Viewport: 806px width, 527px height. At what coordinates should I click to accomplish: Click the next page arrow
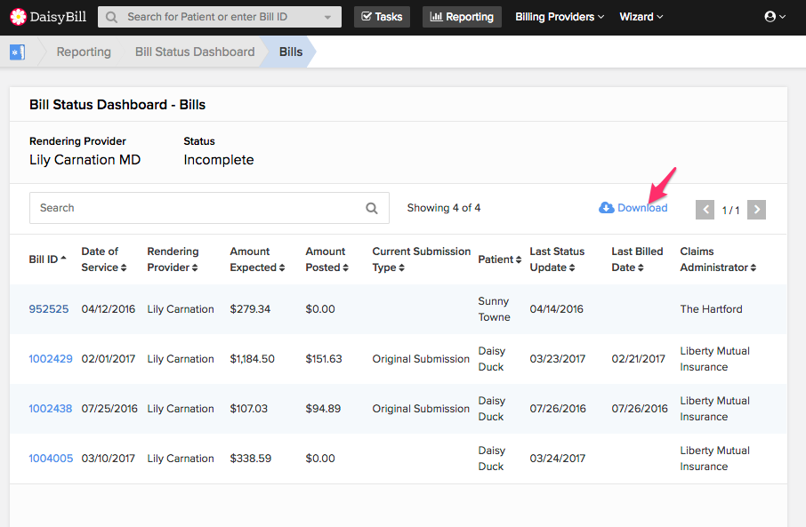756,210
